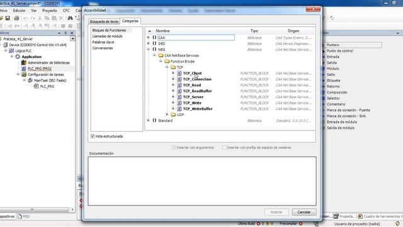The width and height of the screenshot is (403, 227).
Task: Collapse the NBS library node
Action: pos(149,49)
